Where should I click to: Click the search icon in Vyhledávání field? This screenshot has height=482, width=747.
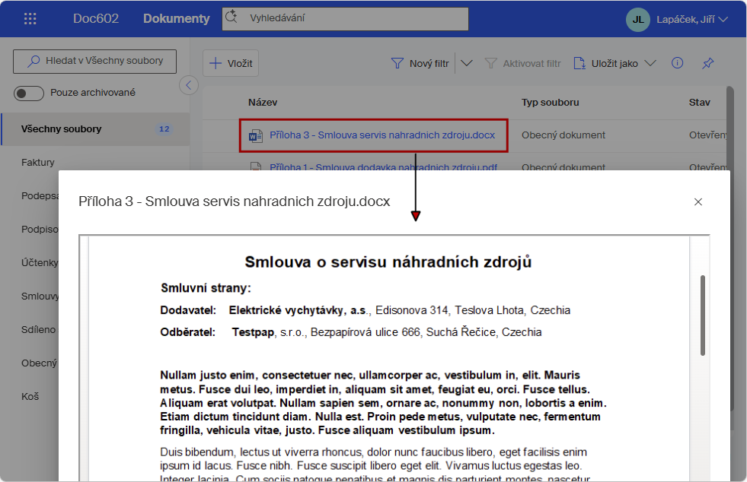[231, 17]
